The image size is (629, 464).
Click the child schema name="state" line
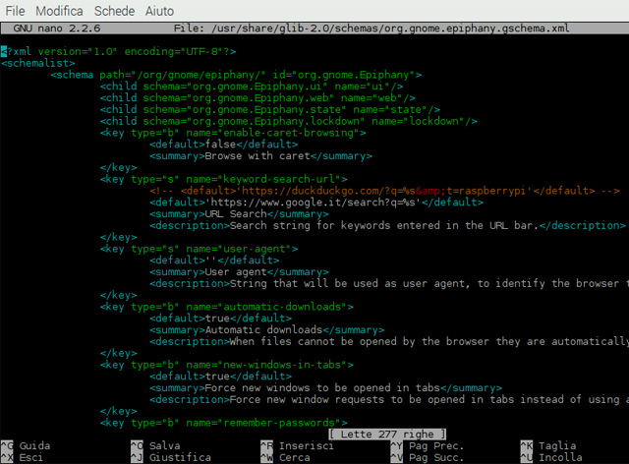(x=270, y=110)
